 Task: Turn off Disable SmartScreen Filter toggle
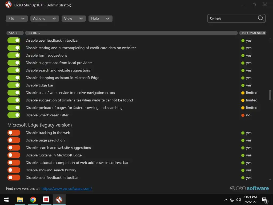14,115
